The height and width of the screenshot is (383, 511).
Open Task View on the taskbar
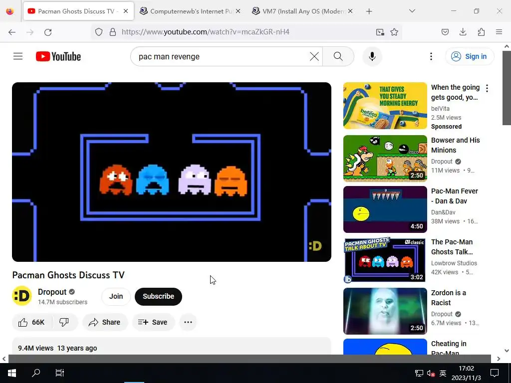(x=60, y=373)
